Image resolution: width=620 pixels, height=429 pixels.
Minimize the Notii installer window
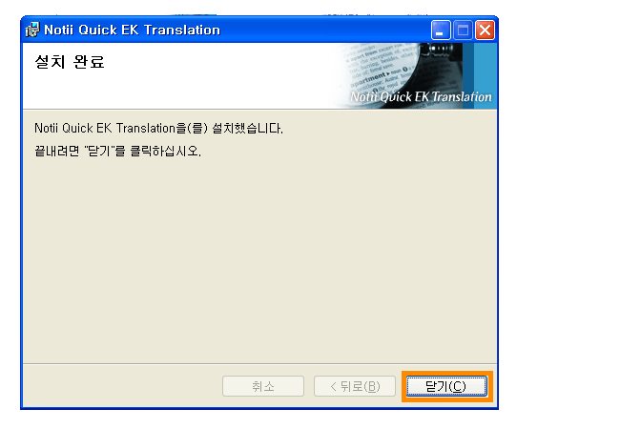click(x=441, y=30)
